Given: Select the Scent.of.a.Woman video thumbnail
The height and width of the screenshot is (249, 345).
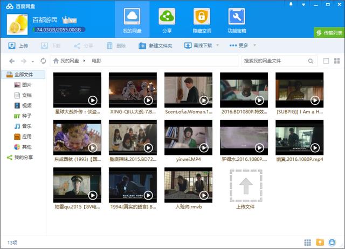Looking at the screenshot, I should (188, 90).
